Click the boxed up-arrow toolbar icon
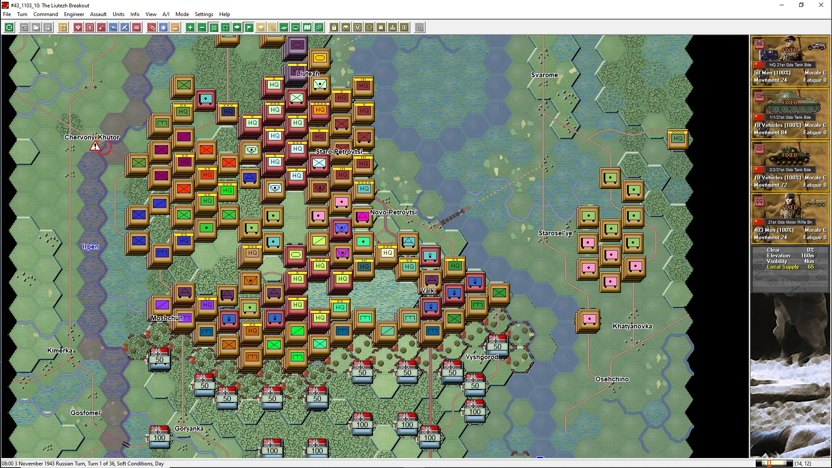The image size is (832, 468). pos(404,28)
